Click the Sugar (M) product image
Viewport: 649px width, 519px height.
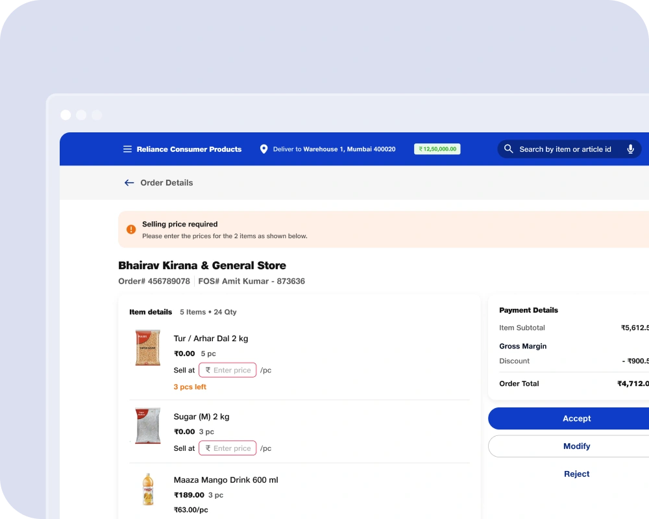147,426
